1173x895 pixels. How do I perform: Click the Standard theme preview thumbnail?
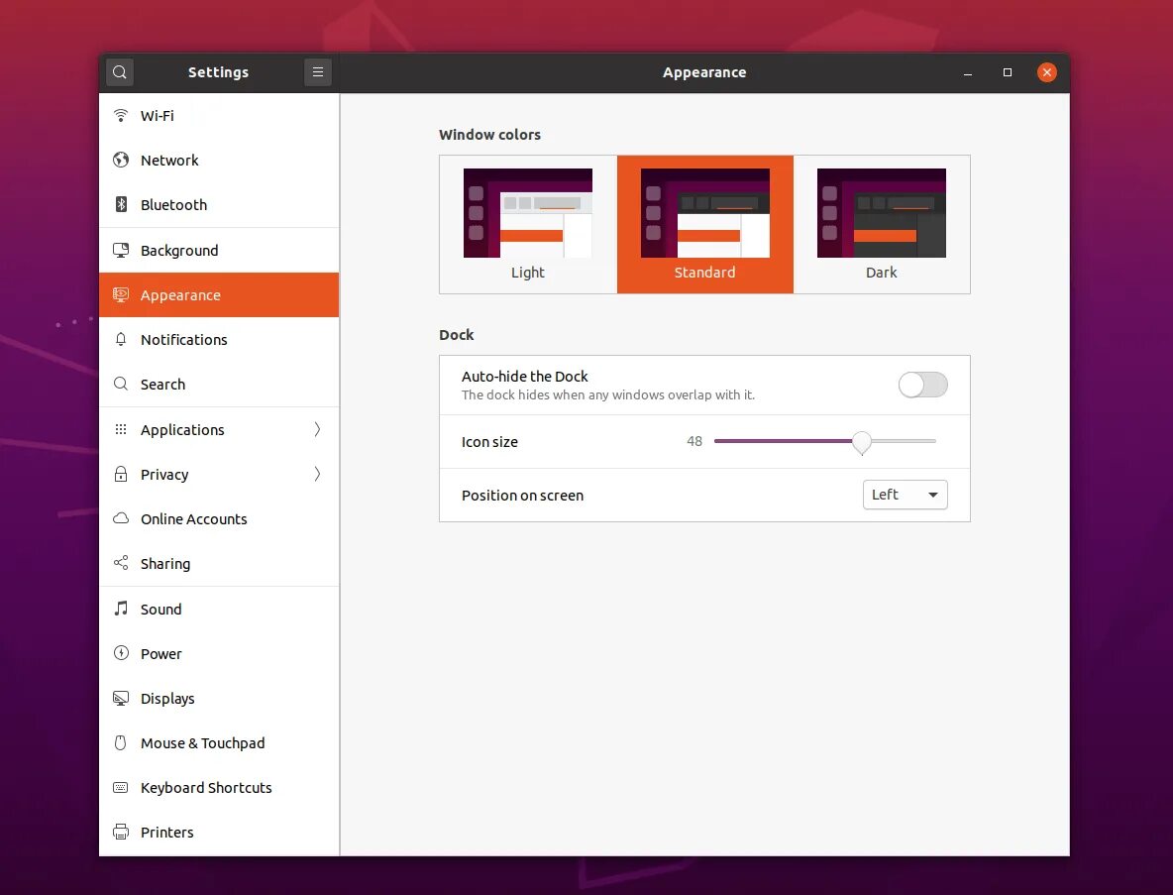pyautogui.click(x=704, y=212)
